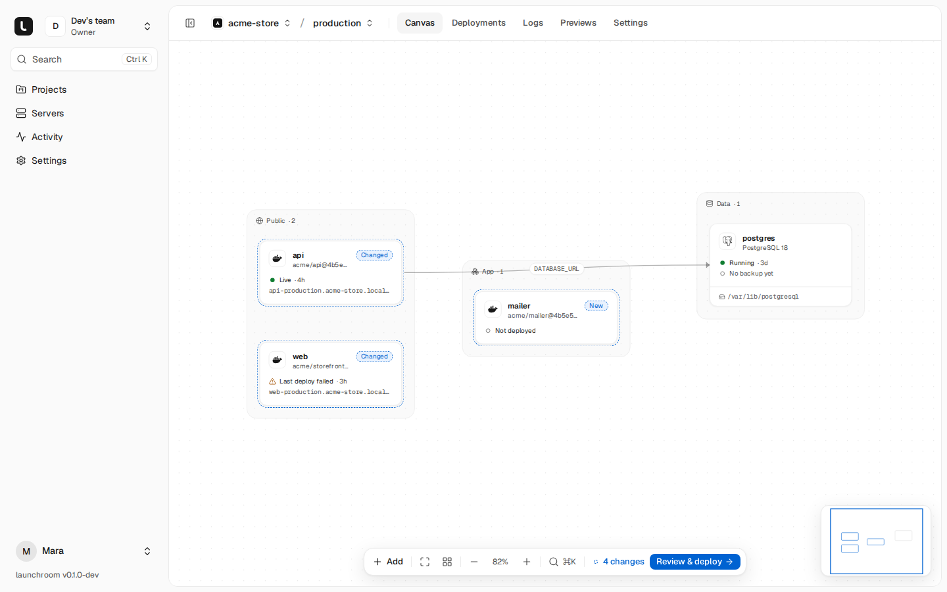Open Settings in sidebar
This screenshot has height=592, width=947.
(x=84, y=160)
